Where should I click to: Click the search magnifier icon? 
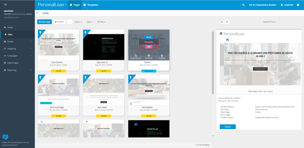(x=243, y=5)
